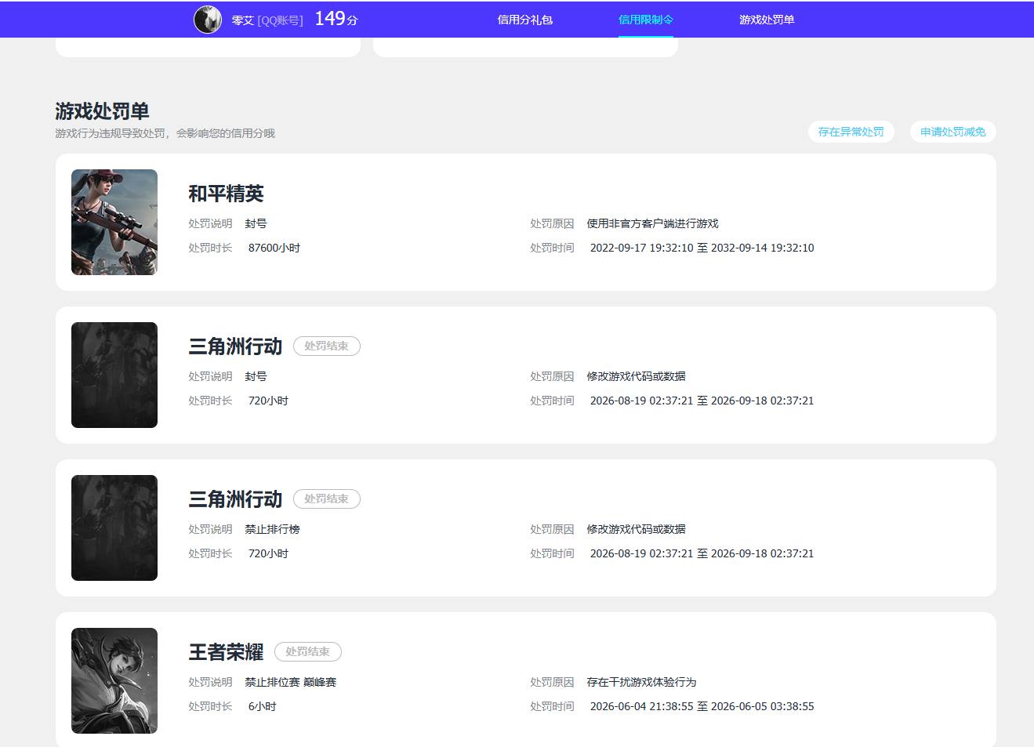Click the 王者荣耀 game title
The image size is (1034, 747).
tap(226, 652)
